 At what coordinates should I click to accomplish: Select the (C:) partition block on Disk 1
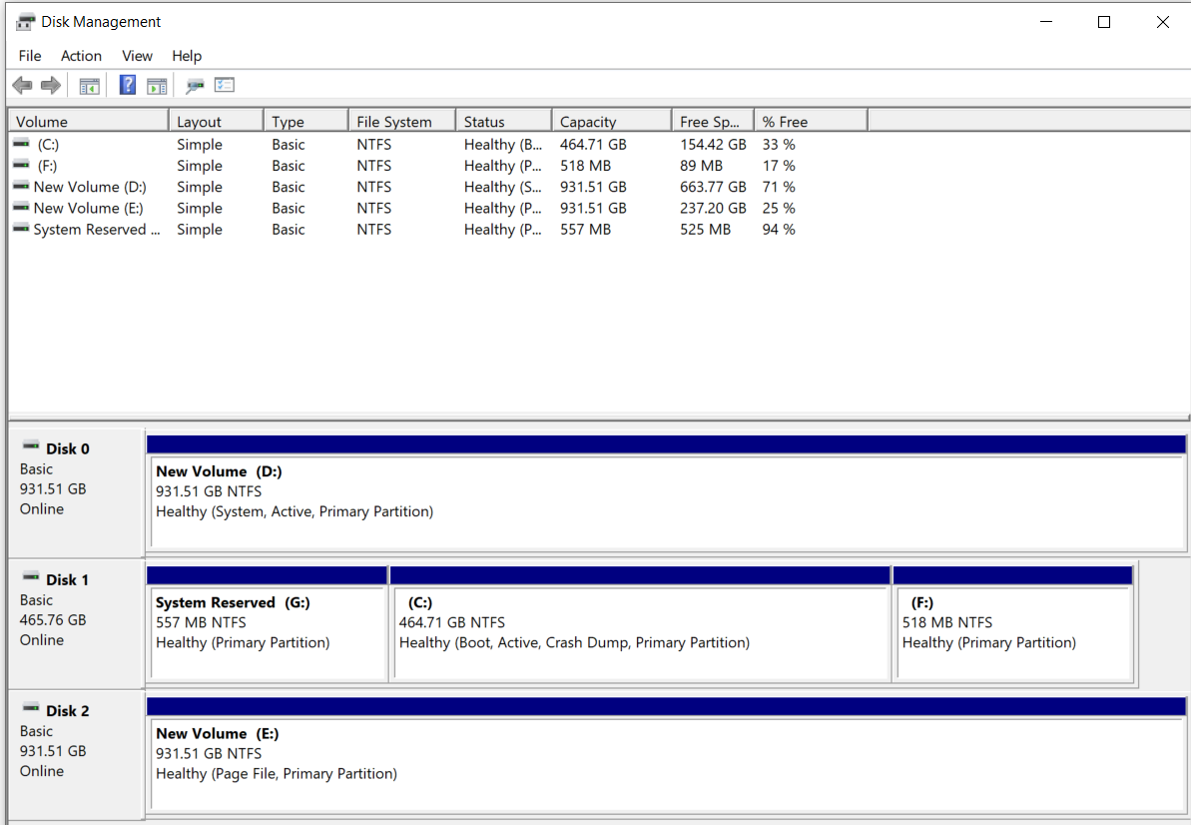[640, 623]
